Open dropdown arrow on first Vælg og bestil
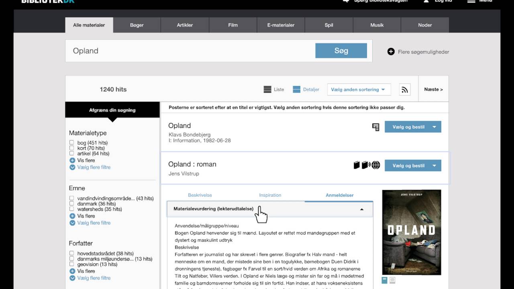Screen dimensions: 514x289 click(434, 127)
